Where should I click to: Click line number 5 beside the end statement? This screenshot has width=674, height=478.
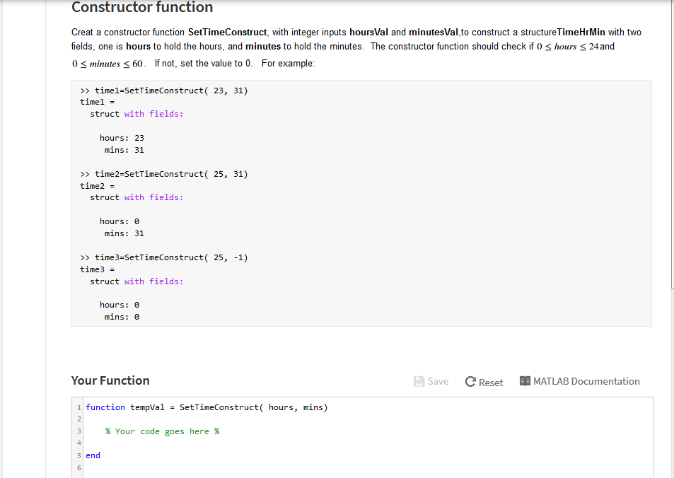click(x=79, y=455)
